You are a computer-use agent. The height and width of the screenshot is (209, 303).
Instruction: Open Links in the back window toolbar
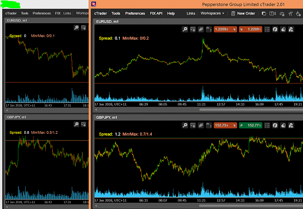(x=67, y=14)
